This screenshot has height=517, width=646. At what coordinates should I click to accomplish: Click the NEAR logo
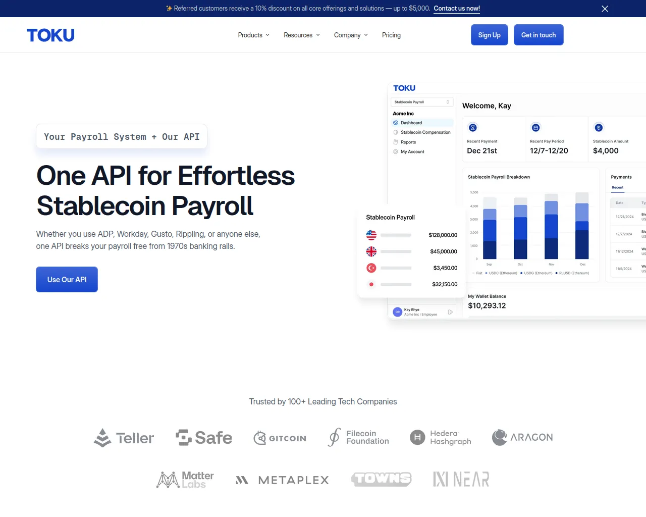461,479
